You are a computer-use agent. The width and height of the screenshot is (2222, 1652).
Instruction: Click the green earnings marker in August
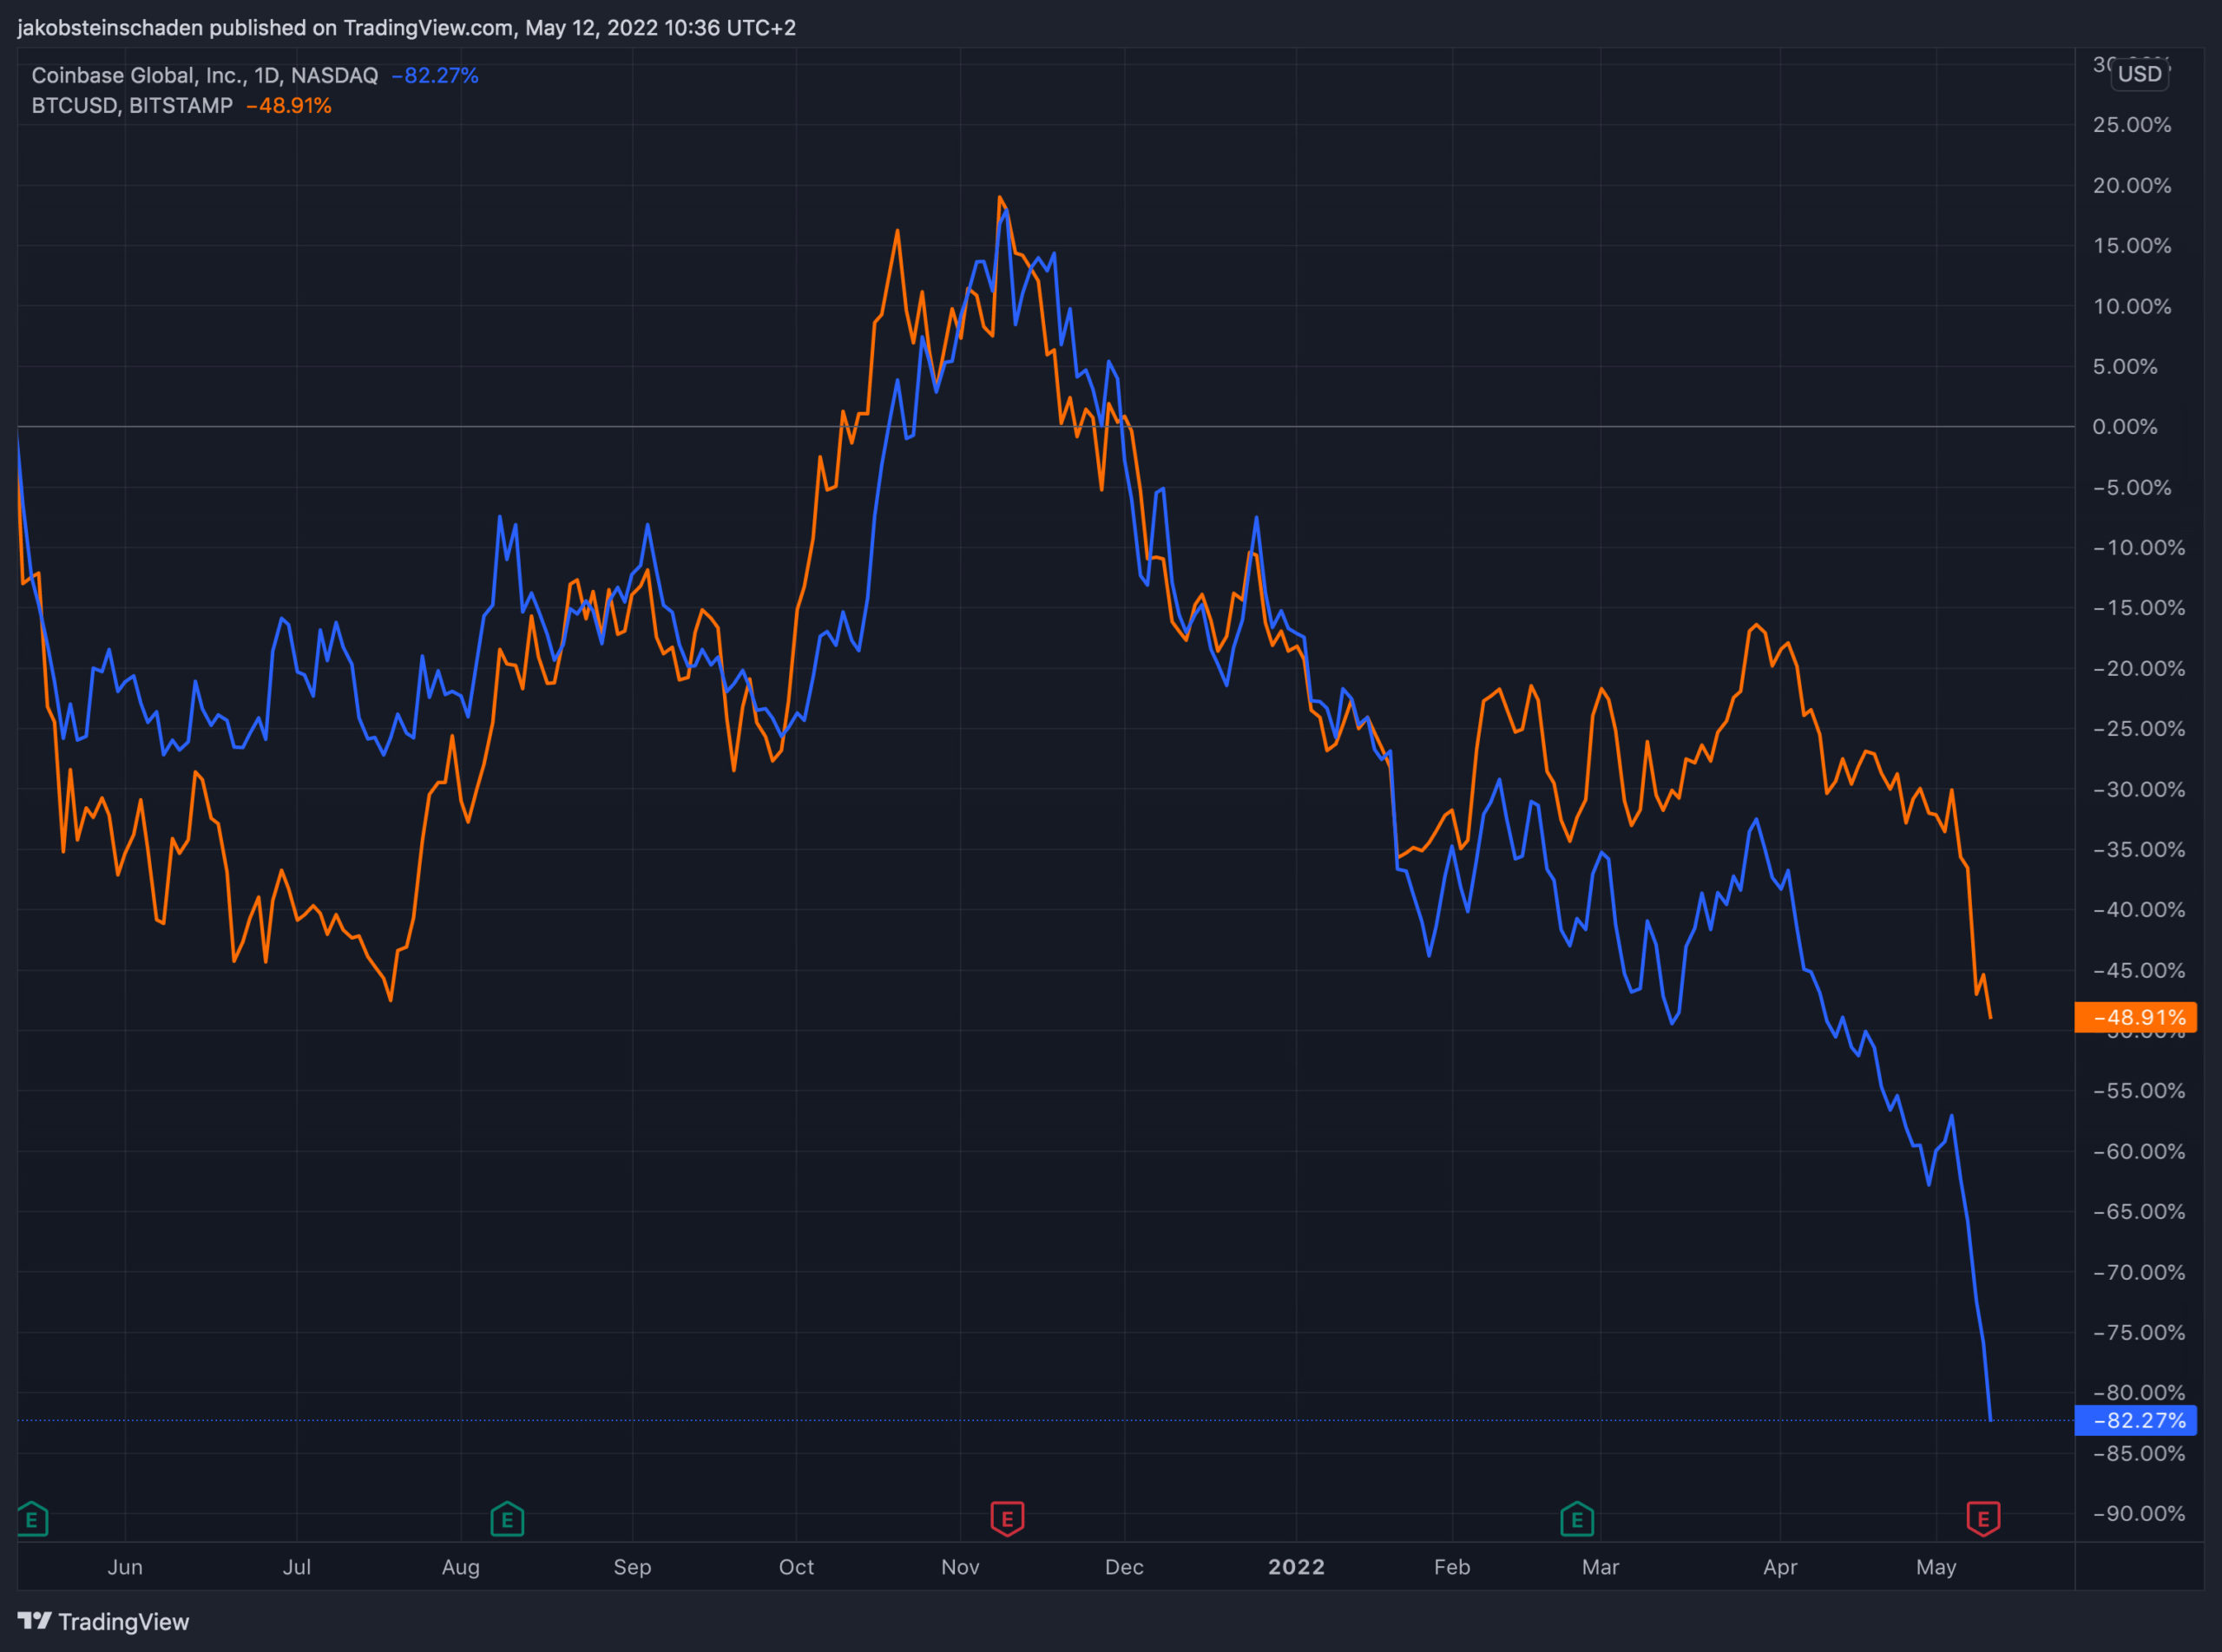507,1519
